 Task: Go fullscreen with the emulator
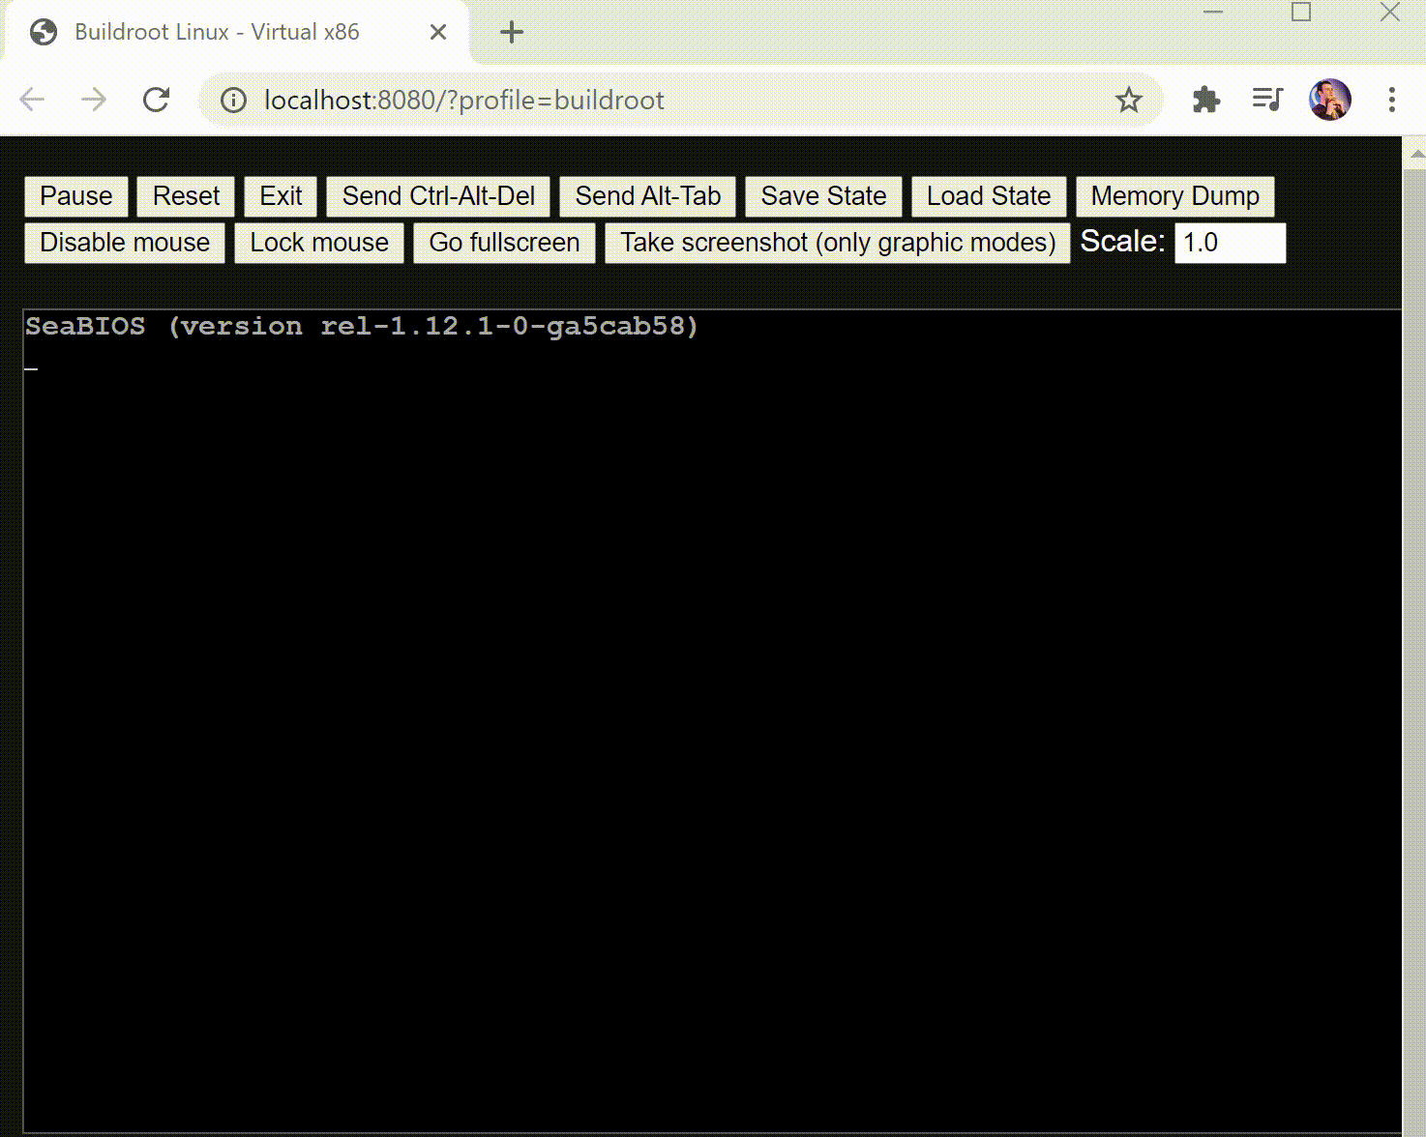[x=504, y=243]
